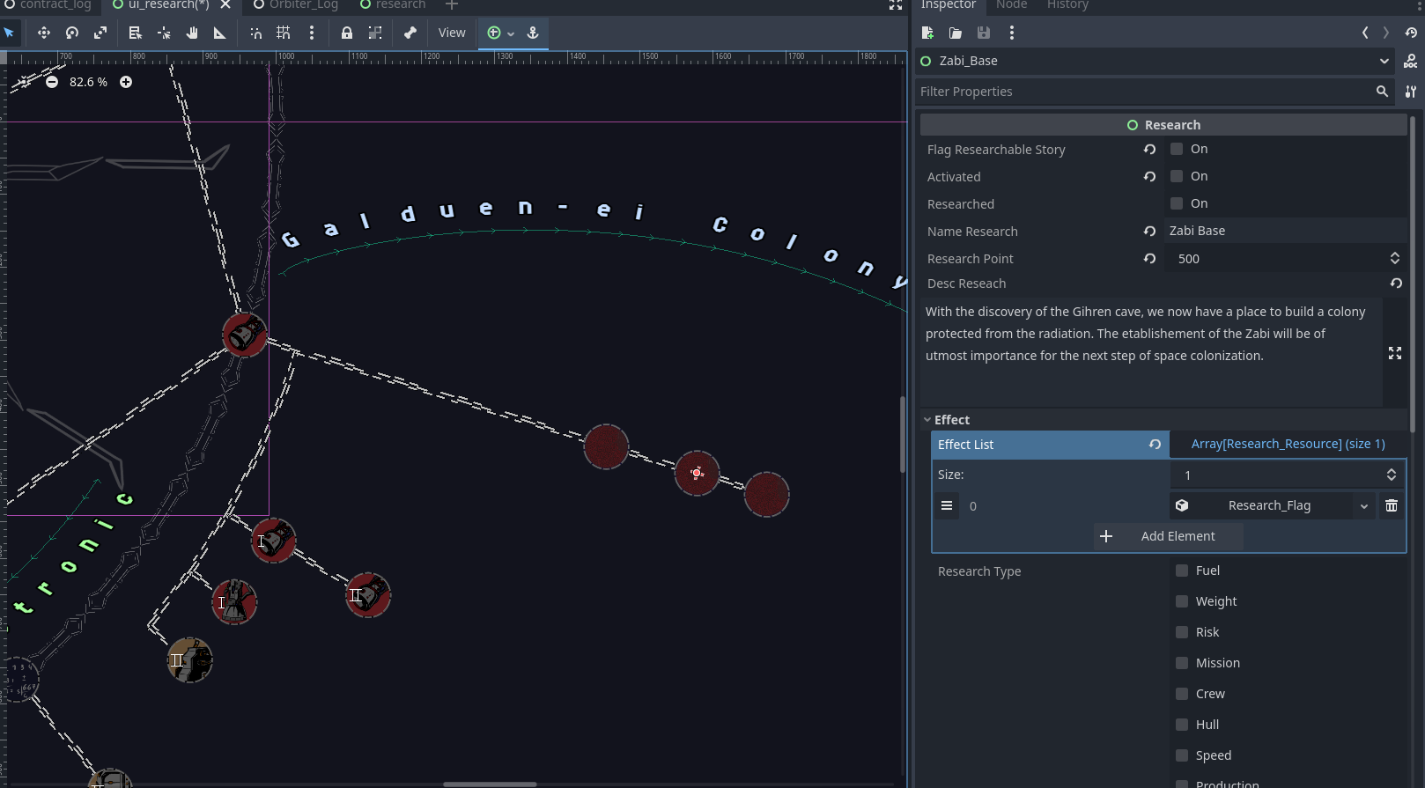Zoom in with the plus button
Image resolution: width=1425 pixels, height=788 pixels.
126,82
